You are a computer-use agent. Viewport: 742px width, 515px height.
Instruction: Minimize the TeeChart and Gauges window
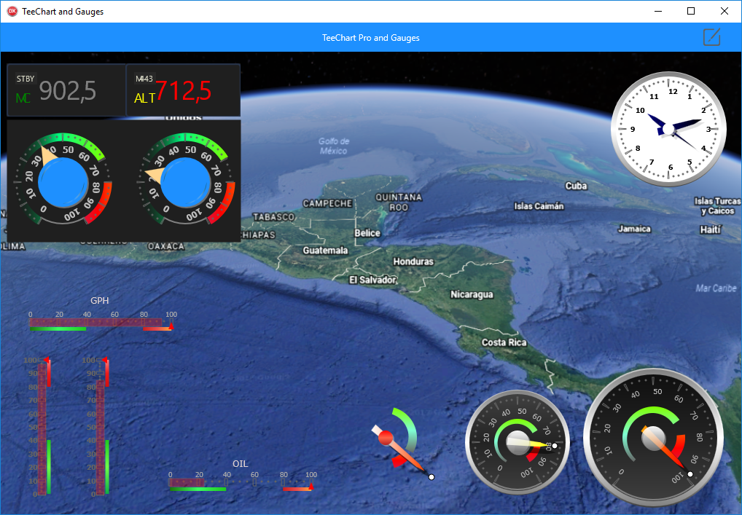657,11
